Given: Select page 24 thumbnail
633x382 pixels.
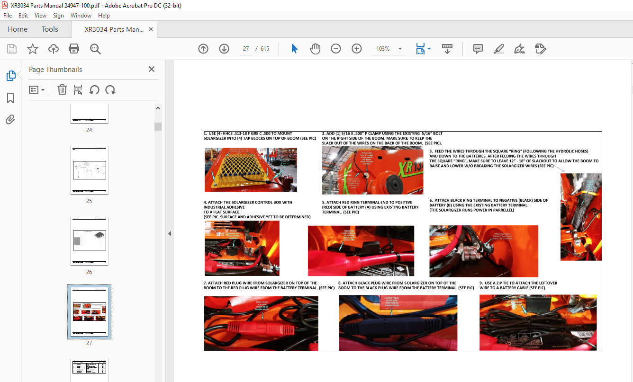Looking at the screenshot, I should pyautogui.click(x=89, y=113).
